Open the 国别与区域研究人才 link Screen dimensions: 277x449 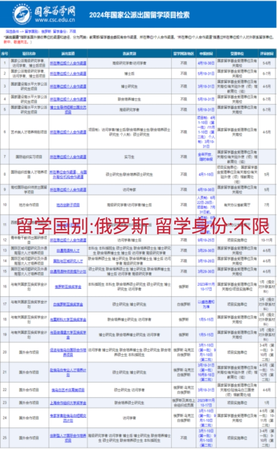pos(68,261)
